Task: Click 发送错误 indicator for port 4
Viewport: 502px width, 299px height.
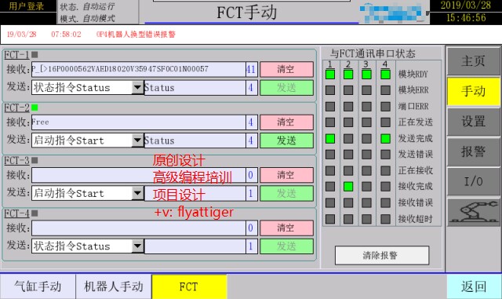Action: tap(385, 154)
